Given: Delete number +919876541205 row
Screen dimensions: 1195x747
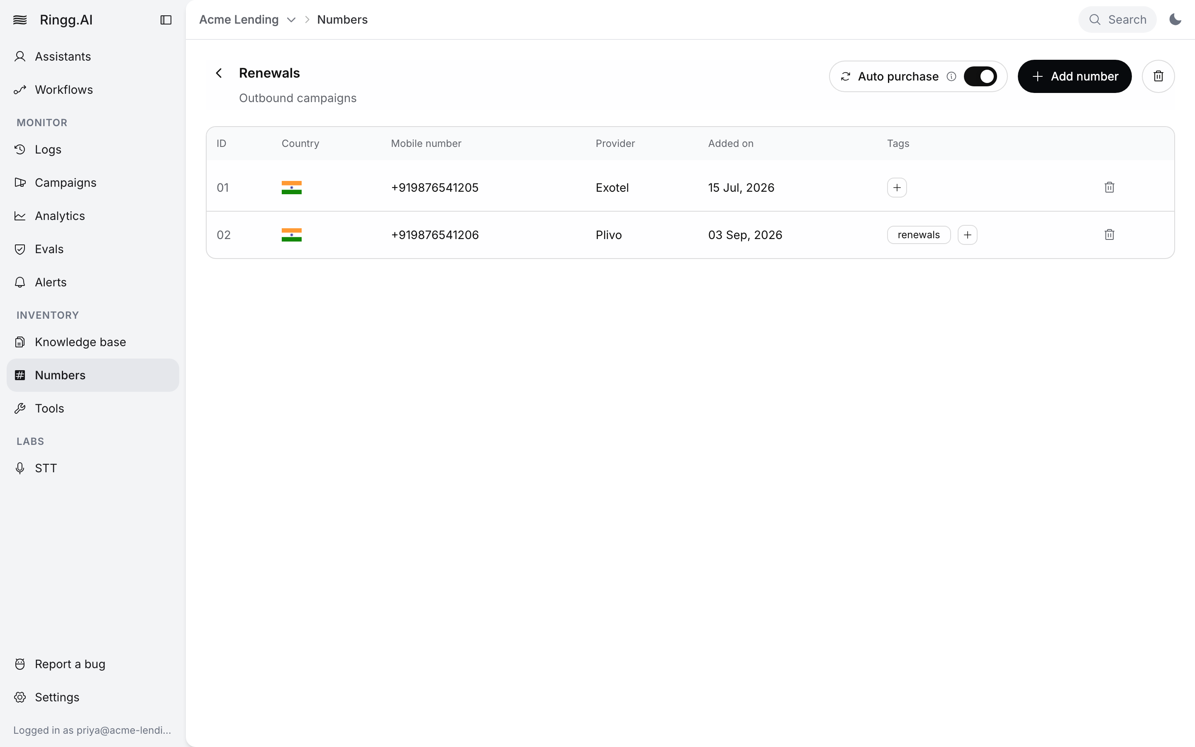Looking at the screenshot, I should coord(1109,187).
